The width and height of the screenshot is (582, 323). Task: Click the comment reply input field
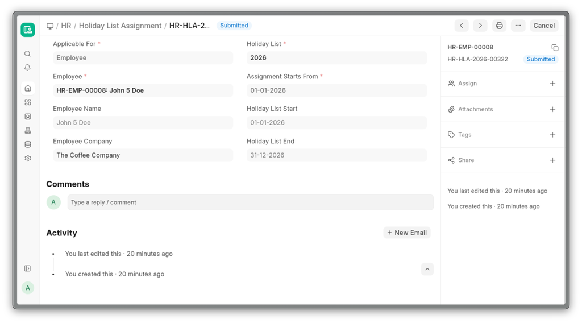[x=250, y=202]
